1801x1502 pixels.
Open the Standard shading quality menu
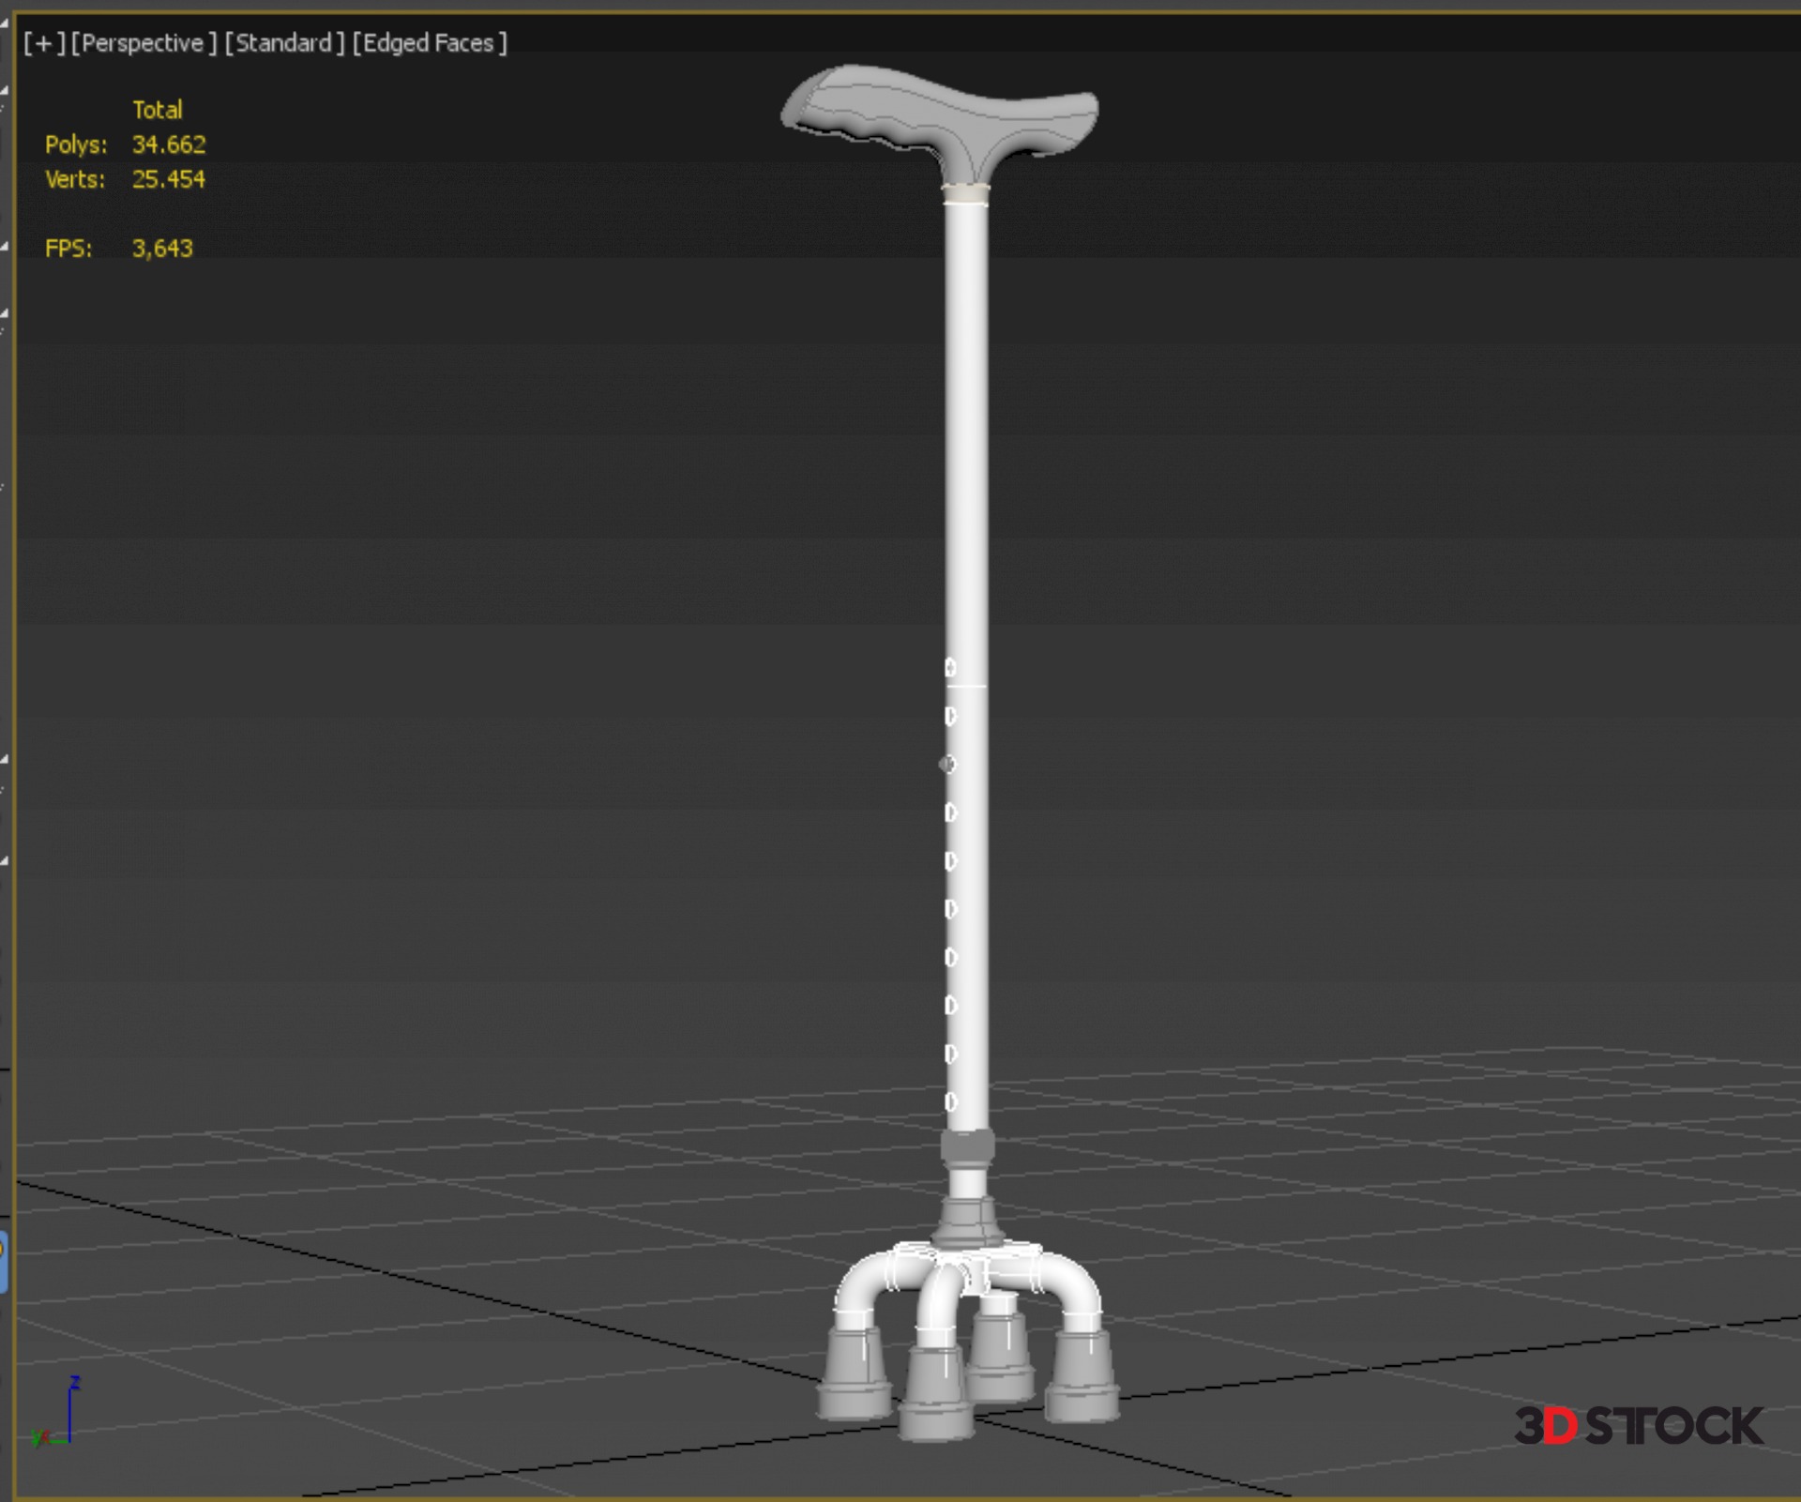(x=284, y=43)
